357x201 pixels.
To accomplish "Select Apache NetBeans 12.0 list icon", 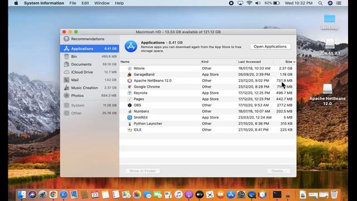I will pos(129,80).
